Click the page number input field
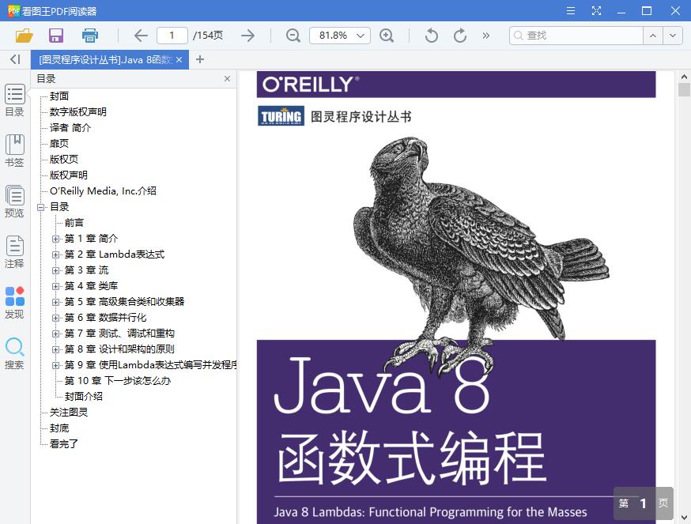The height and width of the screenshot is (524, 691). (172, 36)
